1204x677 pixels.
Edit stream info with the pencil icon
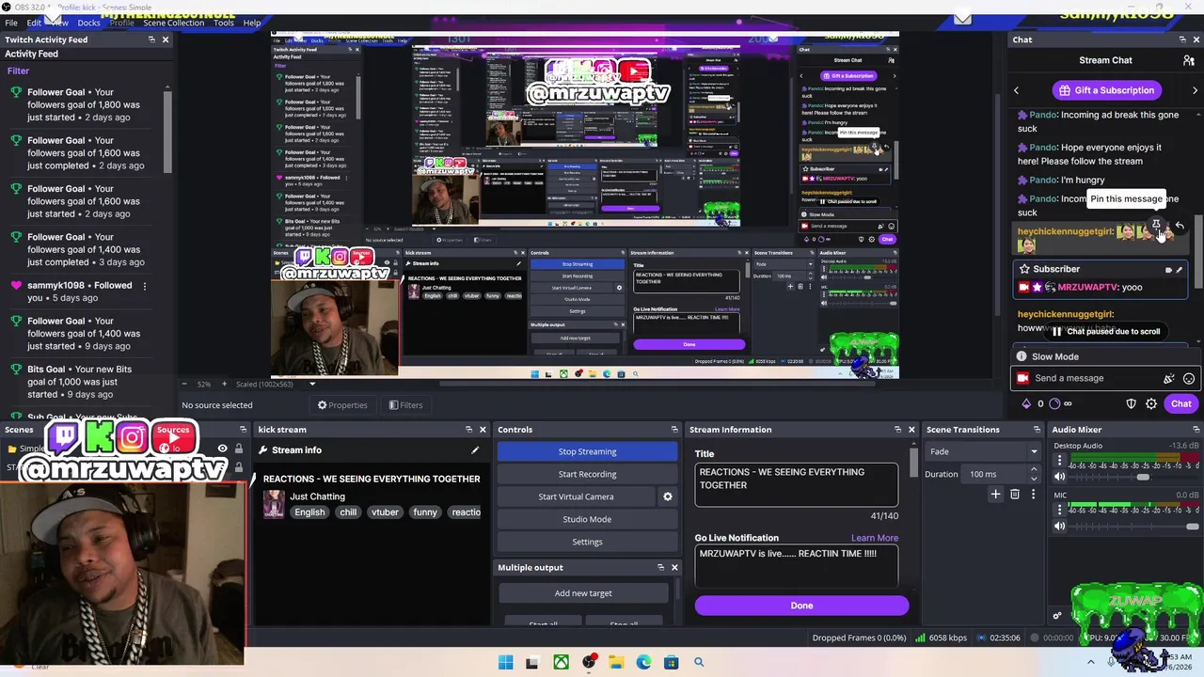(x=475, y=449)
